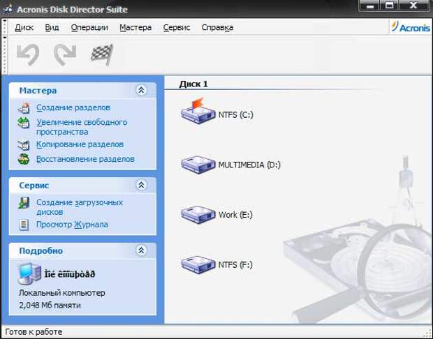Viewport: 433px width, 339px height.
Task: Collapse the Сервис panel
Action: (141, 185)
